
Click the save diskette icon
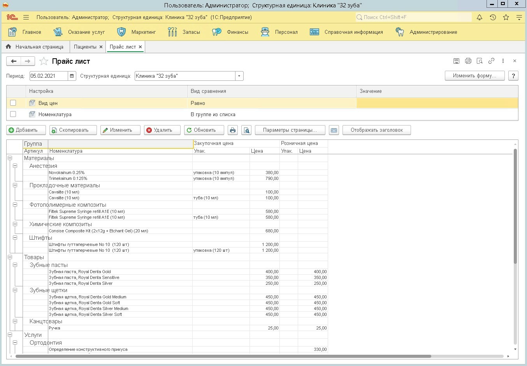(x=457, y=61)
